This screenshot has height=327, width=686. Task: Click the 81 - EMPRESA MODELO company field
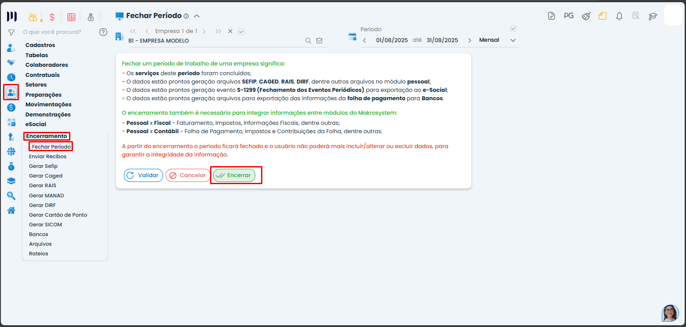pyautogui.click(x=215, y=41)
